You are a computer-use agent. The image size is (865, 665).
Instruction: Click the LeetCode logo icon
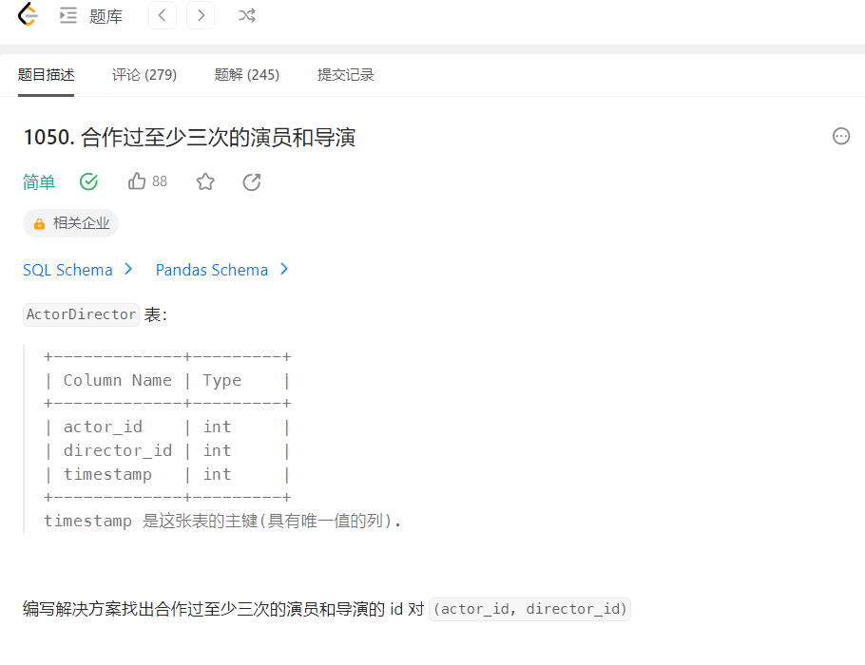[28, 14]
